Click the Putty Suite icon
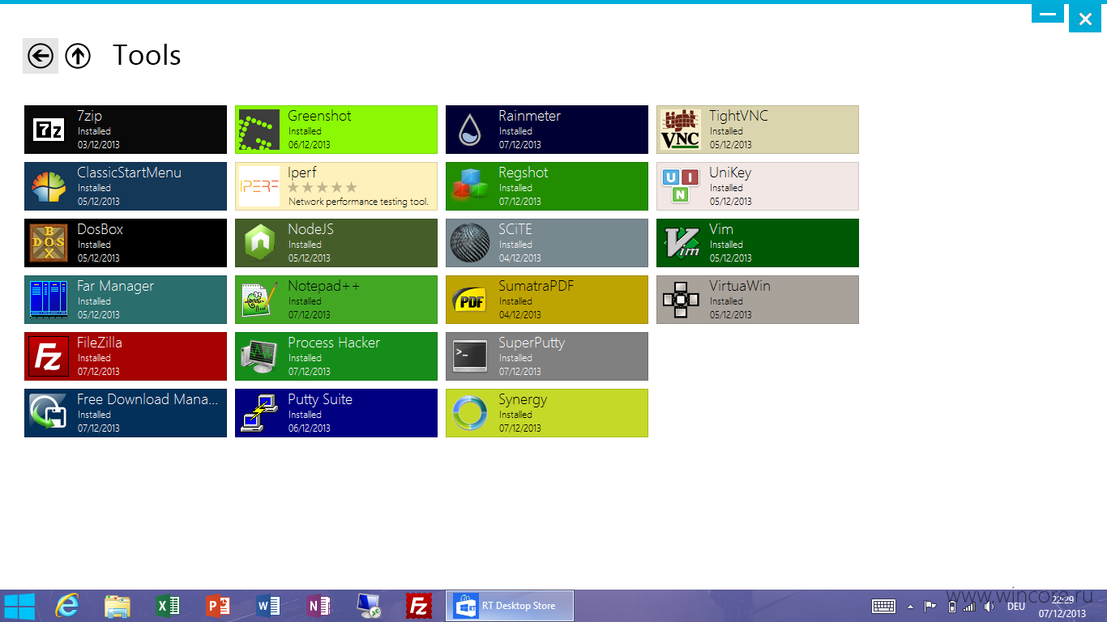 (x=259, y=413)
